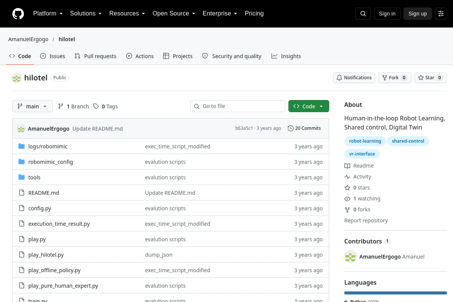Click the robomimic_config folder icon

(22, 162)
